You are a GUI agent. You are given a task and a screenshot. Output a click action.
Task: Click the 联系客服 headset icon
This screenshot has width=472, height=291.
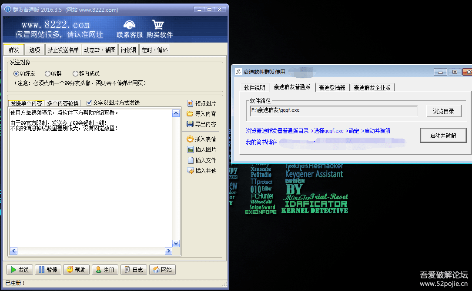[x=129, y=25]
